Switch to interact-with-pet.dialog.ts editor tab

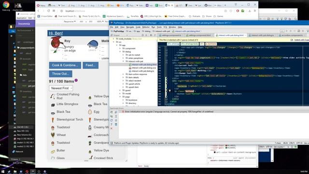262,35
